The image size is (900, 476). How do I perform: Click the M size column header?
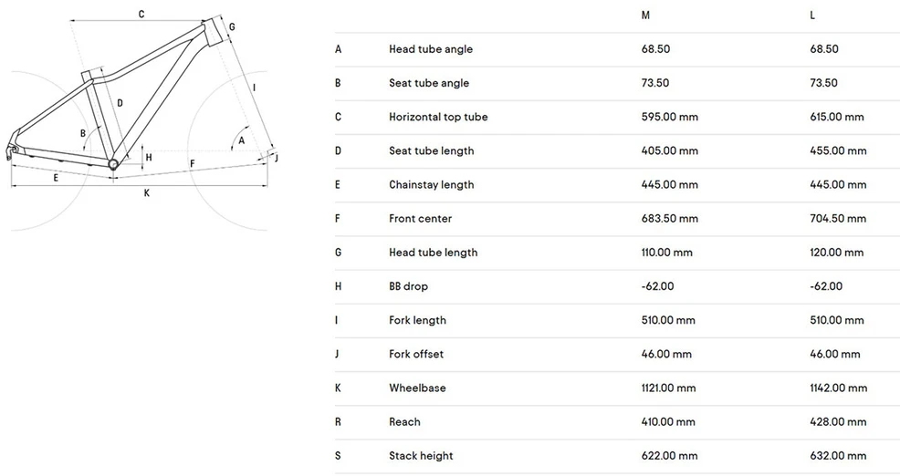(645, 16)
